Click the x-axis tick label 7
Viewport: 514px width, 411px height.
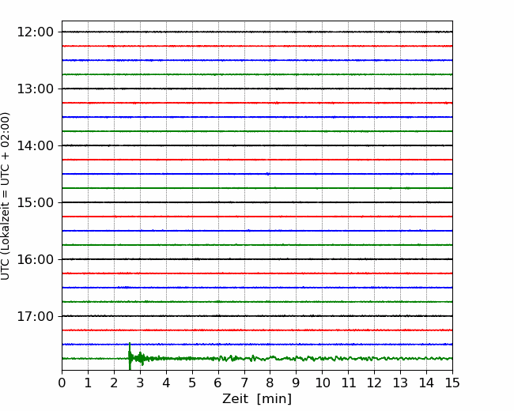pos(244,383)
